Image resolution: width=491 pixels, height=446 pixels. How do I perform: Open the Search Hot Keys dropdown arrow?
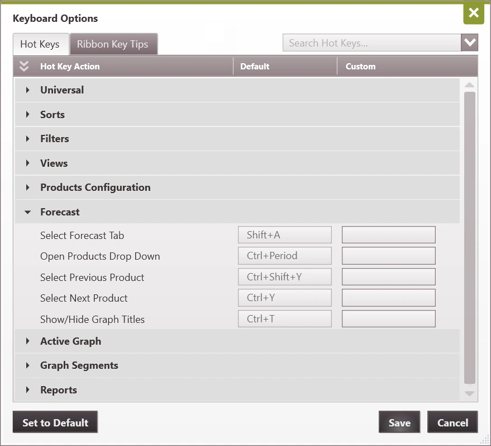click(x=469, y=43)
